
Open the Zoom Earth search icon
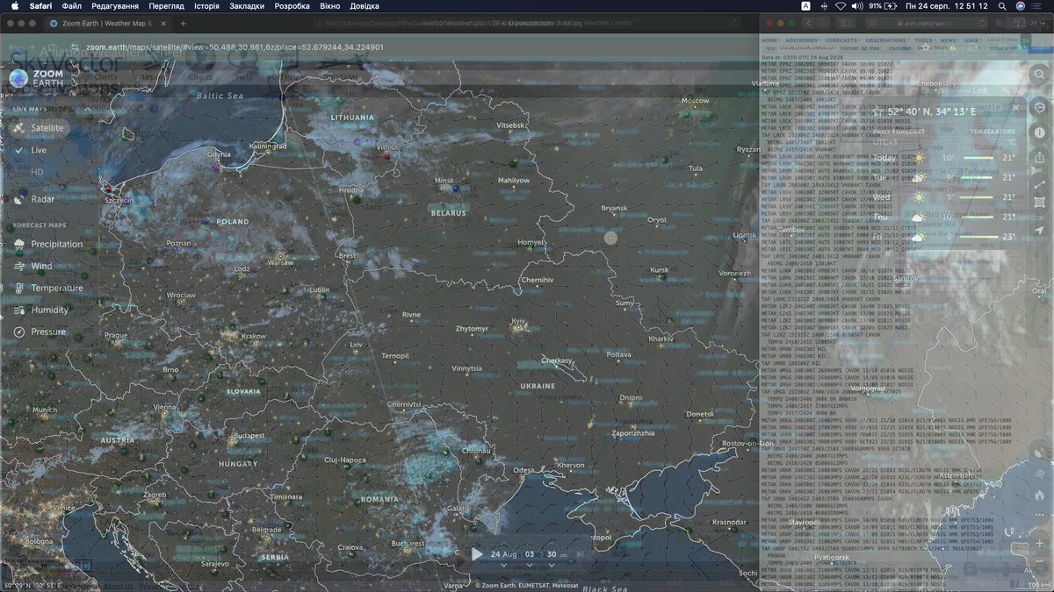(x=1039, y=75)
